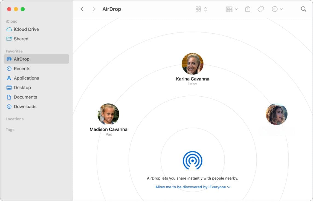This screenshot has height=202, width=313.
Task: Click the Locations sidebar heading
Action: click(x=15, y=119)
